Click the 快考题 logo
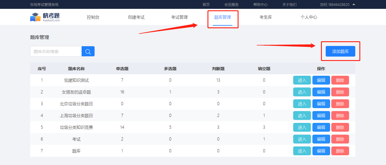Screen dimensions: 386x165 point(45,17)
